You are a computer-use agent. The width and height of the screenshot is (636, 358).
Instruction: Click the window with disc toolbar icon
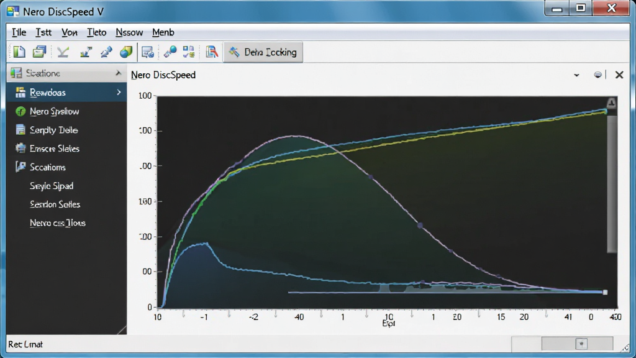coord(148,52)
